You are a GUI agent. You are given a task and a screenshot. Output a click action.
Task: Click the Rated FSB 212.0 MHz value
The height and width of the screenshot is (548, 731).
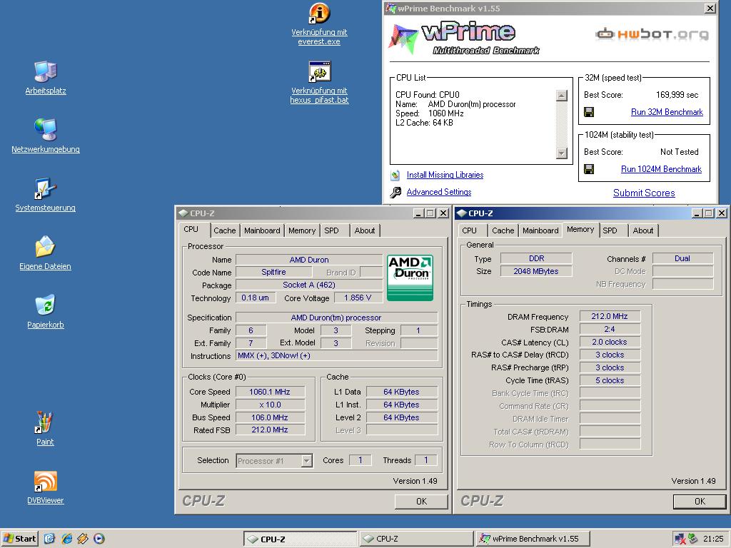pos(270,430)
